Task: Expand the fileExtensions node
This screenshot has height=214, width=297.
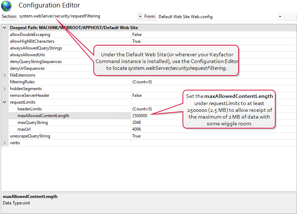Action: point(5,75)
